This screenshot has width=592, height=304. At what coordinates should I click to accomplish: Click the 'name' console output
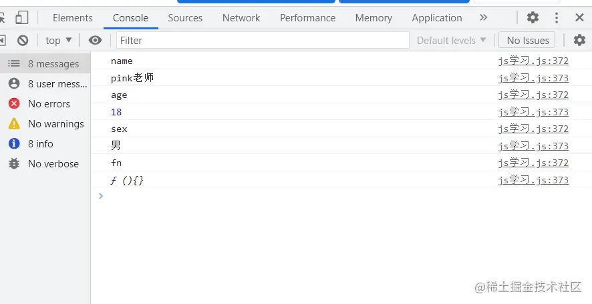coord(122,61)
